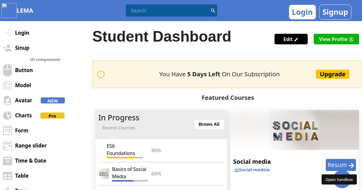This screenshot has height=190, width=362.
Task: Click the Social Media course thumbnail
Action: 103,173
